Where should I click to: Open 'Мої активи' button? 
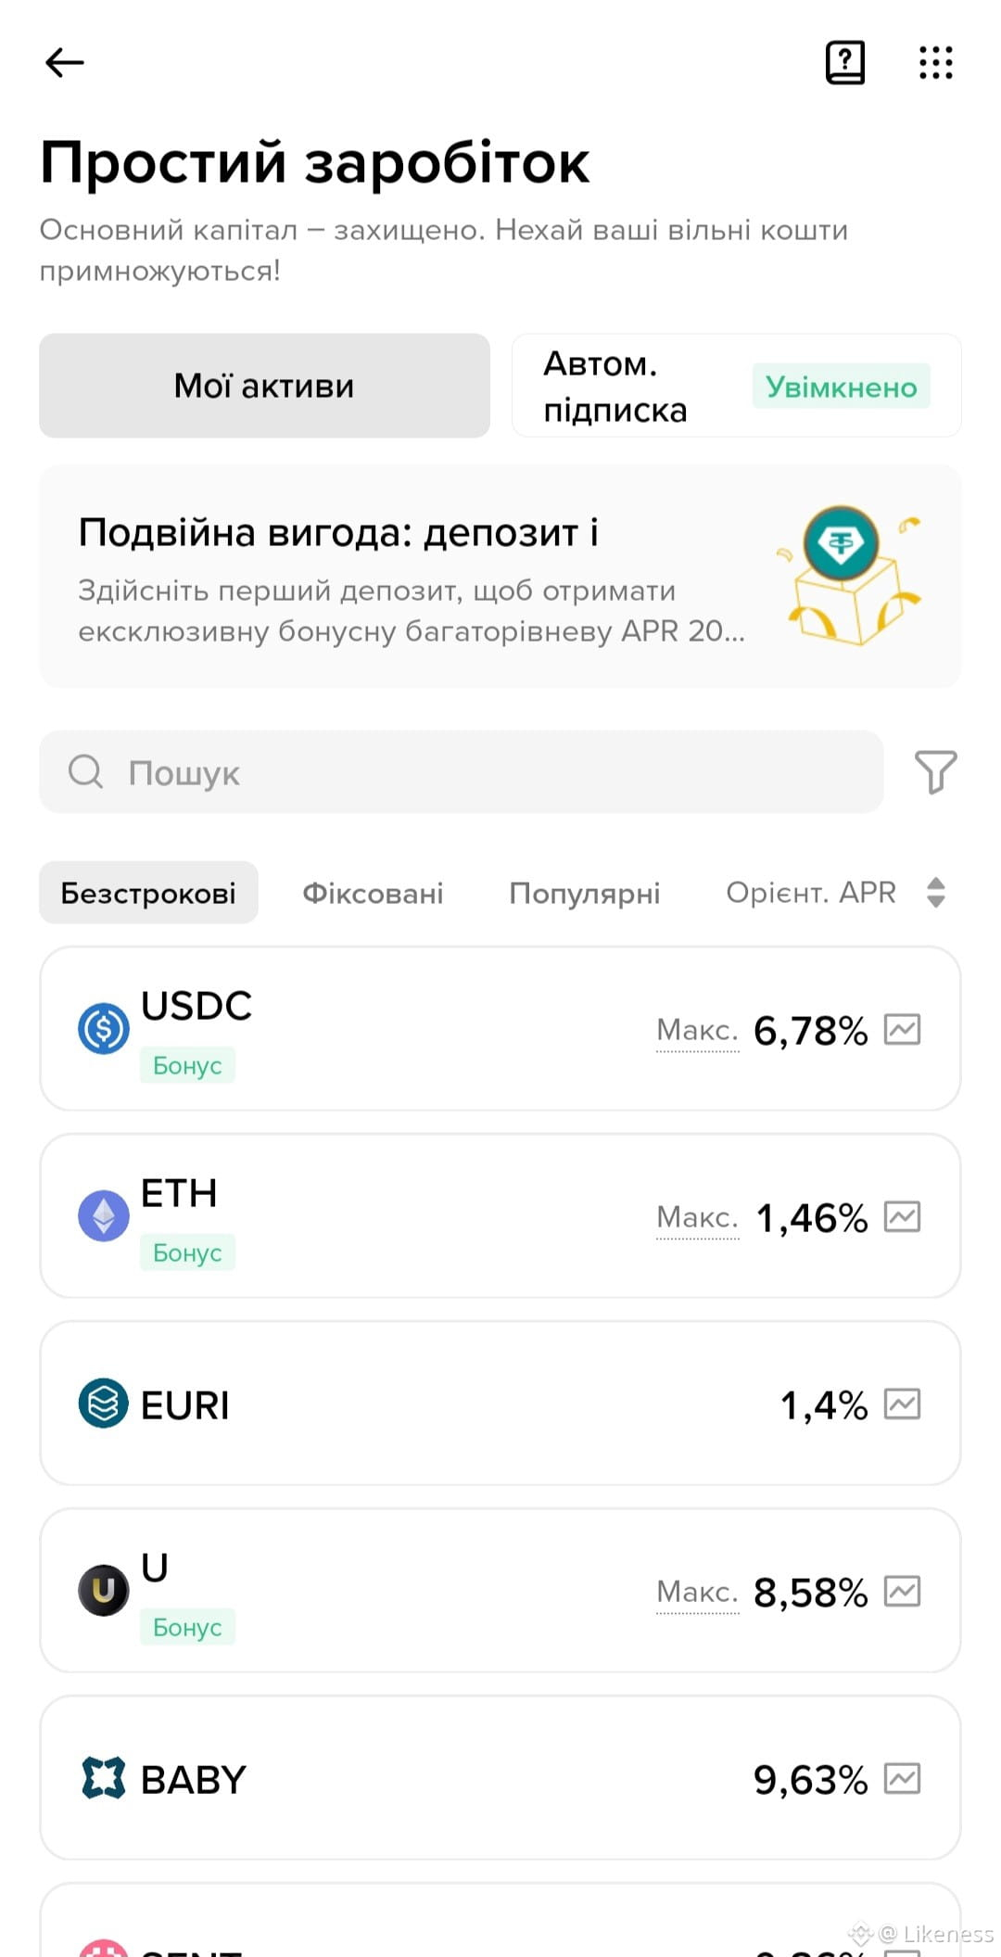tap(264, 386)
